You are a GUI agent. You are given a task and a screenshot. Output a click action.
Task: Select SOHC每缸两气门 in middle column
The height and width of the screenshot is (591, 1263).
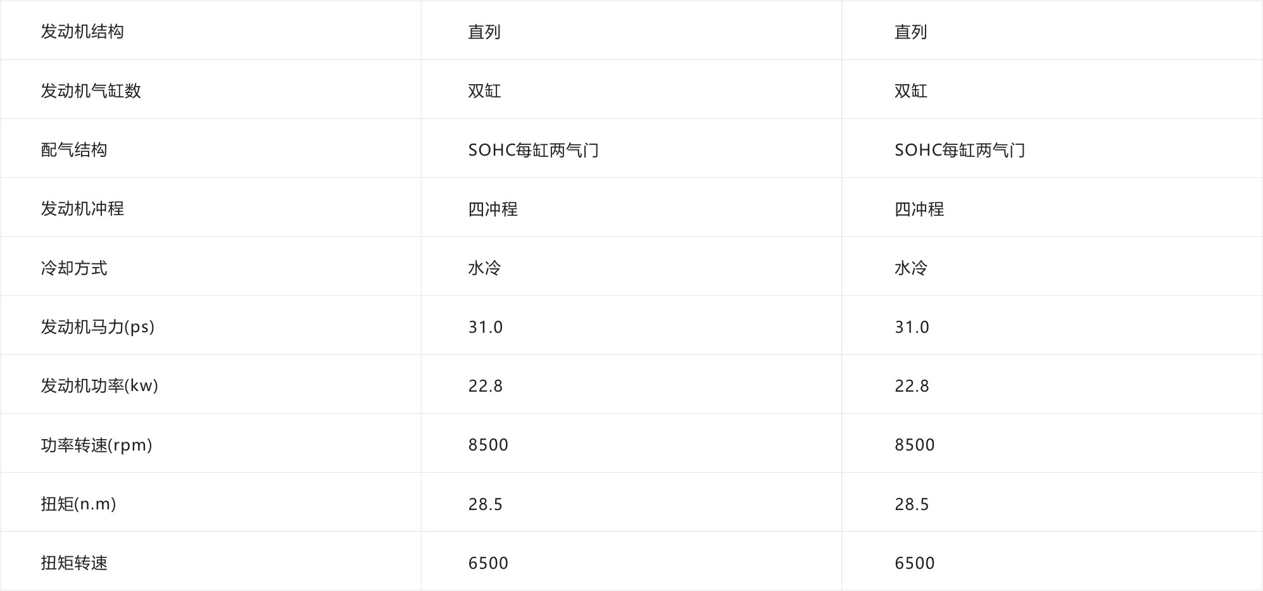tap(533, 150)
